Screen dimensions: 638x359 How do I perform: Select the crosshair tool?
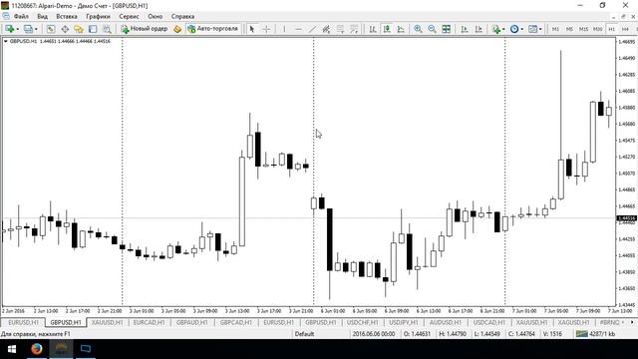(266, 29)
